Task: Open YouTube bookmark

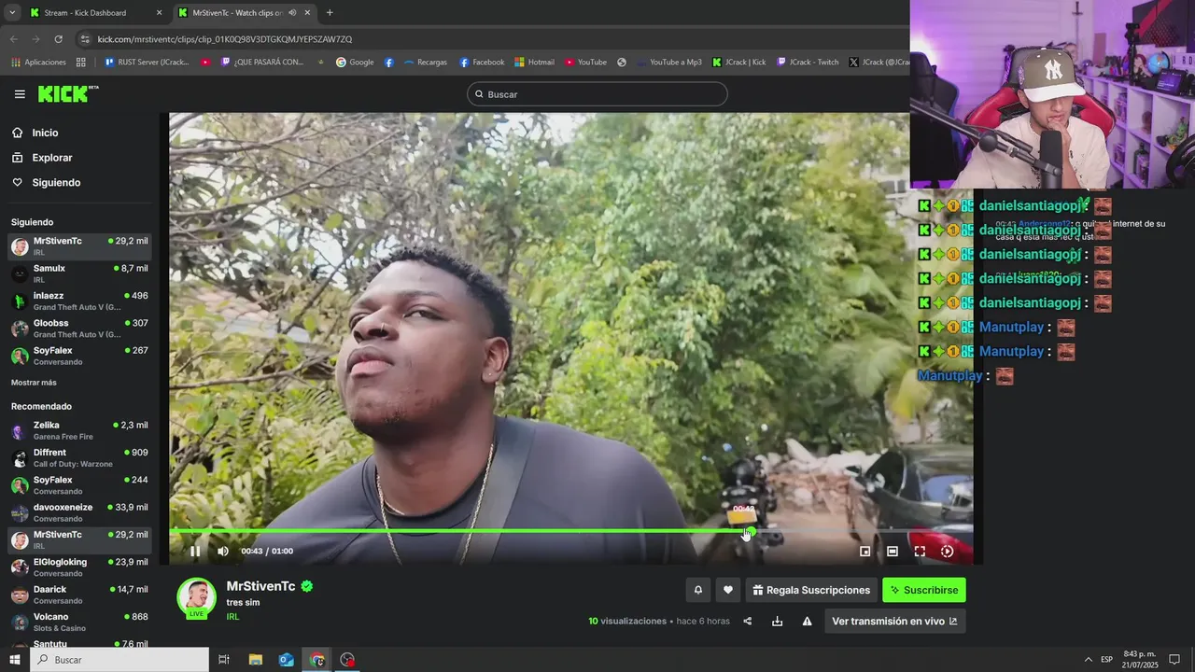Action: (x=585, y=63)
